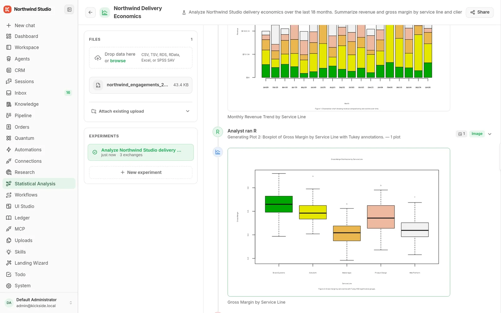Open the Gross Margin boxplot thumbnail
The width and height of the screenshot is (501, 313).
(339, 222)
